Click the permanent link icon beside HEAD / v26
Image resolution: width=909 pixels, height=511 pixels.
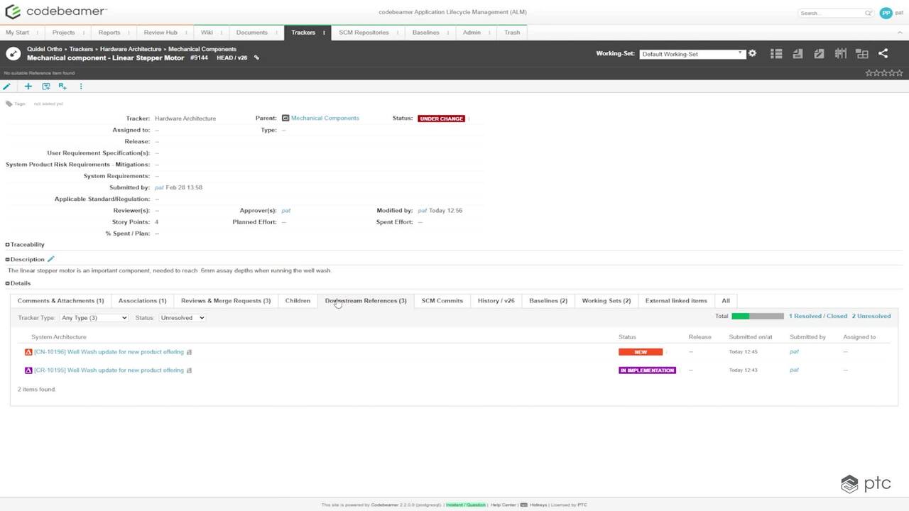tap(256, 58)
